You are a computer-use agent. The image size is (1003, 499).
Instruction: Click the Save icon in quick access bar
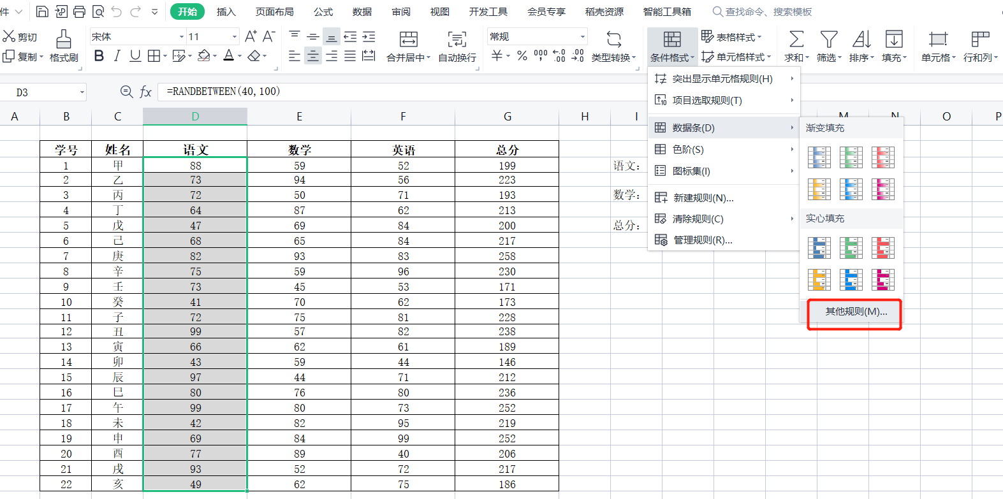(42, 11)
